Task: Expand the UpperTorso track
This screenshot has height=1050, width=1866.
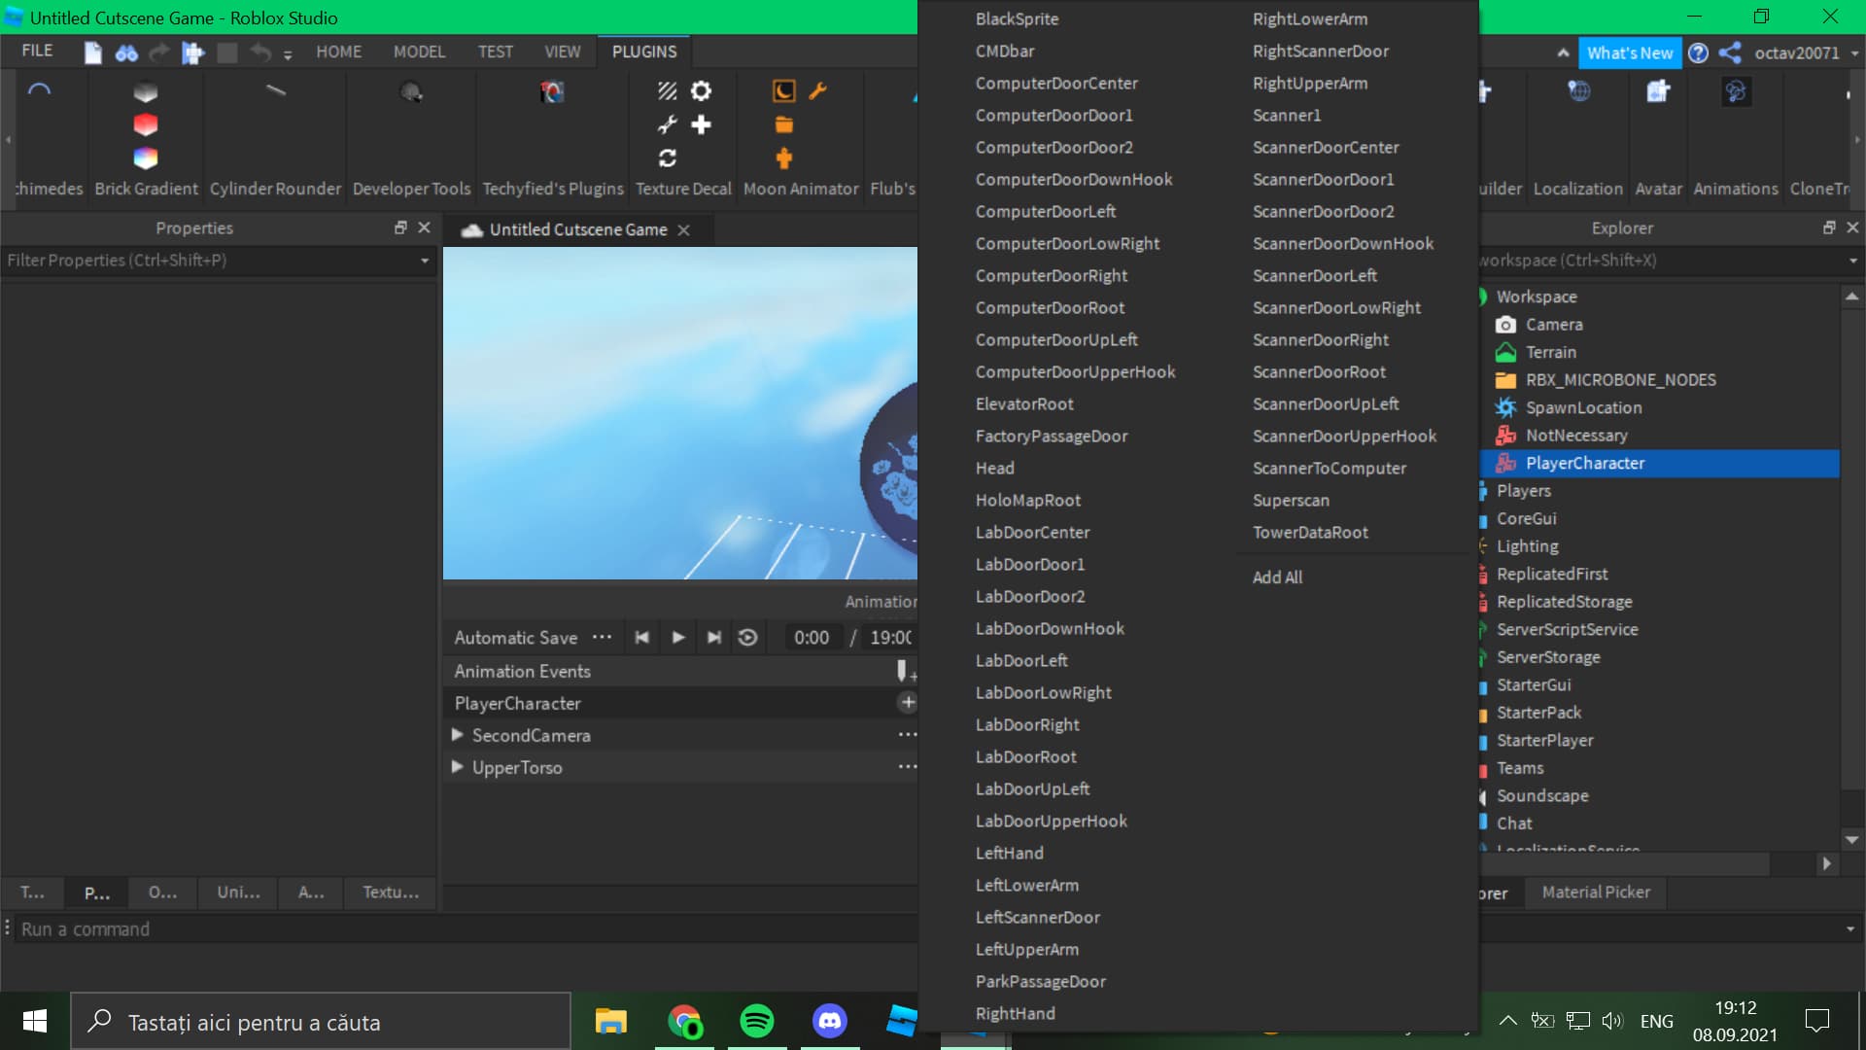Action: 458,767
